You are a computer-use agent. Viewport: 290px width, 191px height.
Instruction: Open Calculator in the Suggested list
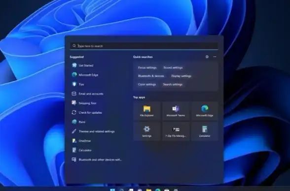tap(81, 150)
